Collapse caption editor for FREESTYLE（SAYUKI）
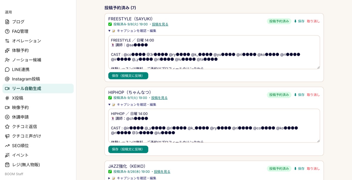 coord(132,31)
